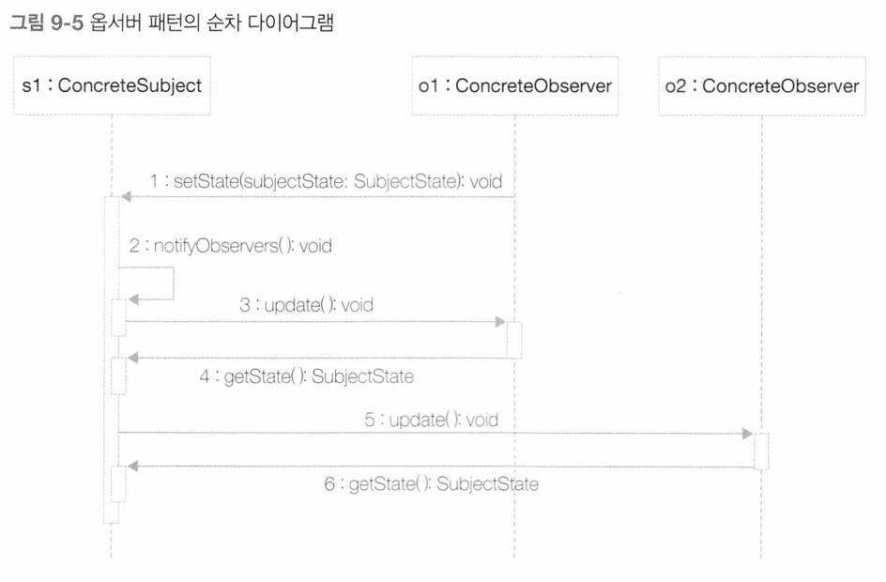This screenshot has height=582, width=886.
Task: Click the o2 activation bar
Action: (x=761, y=452)
